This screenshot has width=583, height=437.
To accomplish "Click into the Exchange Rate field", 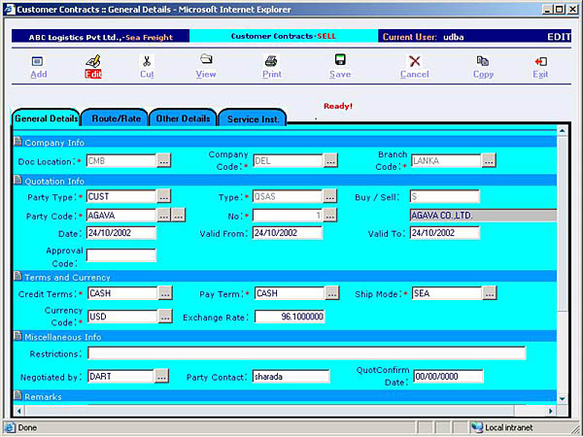I will pyautogui.click(x=290, y=317).
